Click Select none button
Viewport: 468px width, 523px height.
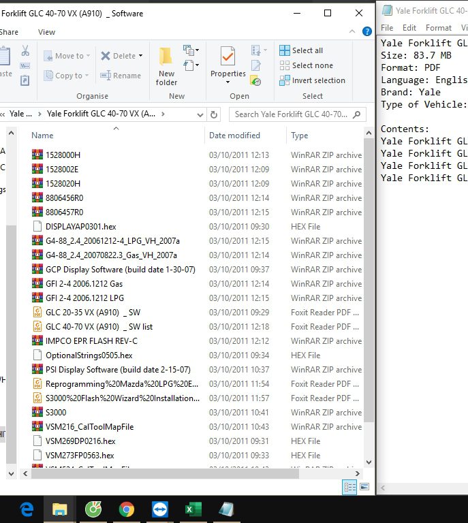307,65
